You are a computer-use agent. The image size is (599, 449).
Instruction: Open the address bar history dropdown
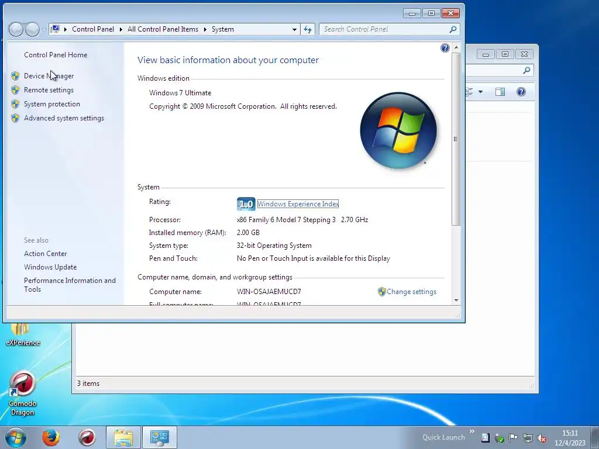click(x=295, y=29)
